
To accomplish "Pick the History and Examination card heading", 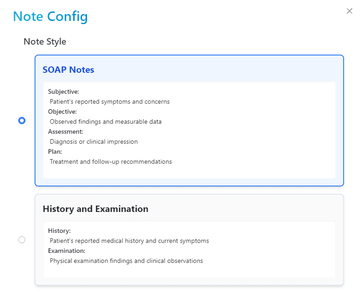I will (96, 209).
